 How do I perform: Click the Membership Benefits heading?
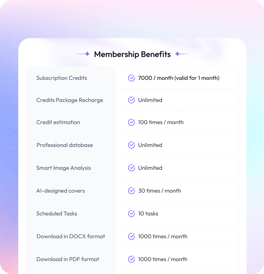coord(132,54)
